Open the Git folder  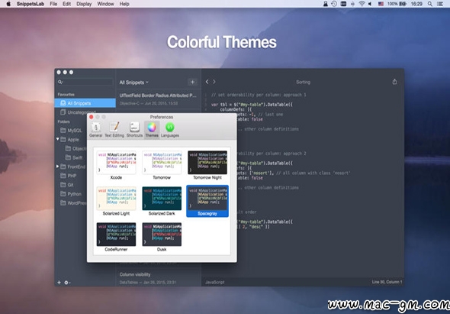[x=67, y=185]
